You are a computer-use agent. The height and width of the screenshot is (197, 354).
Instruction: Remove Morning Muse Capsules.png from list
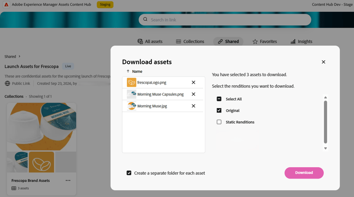(x=194, y=94)
